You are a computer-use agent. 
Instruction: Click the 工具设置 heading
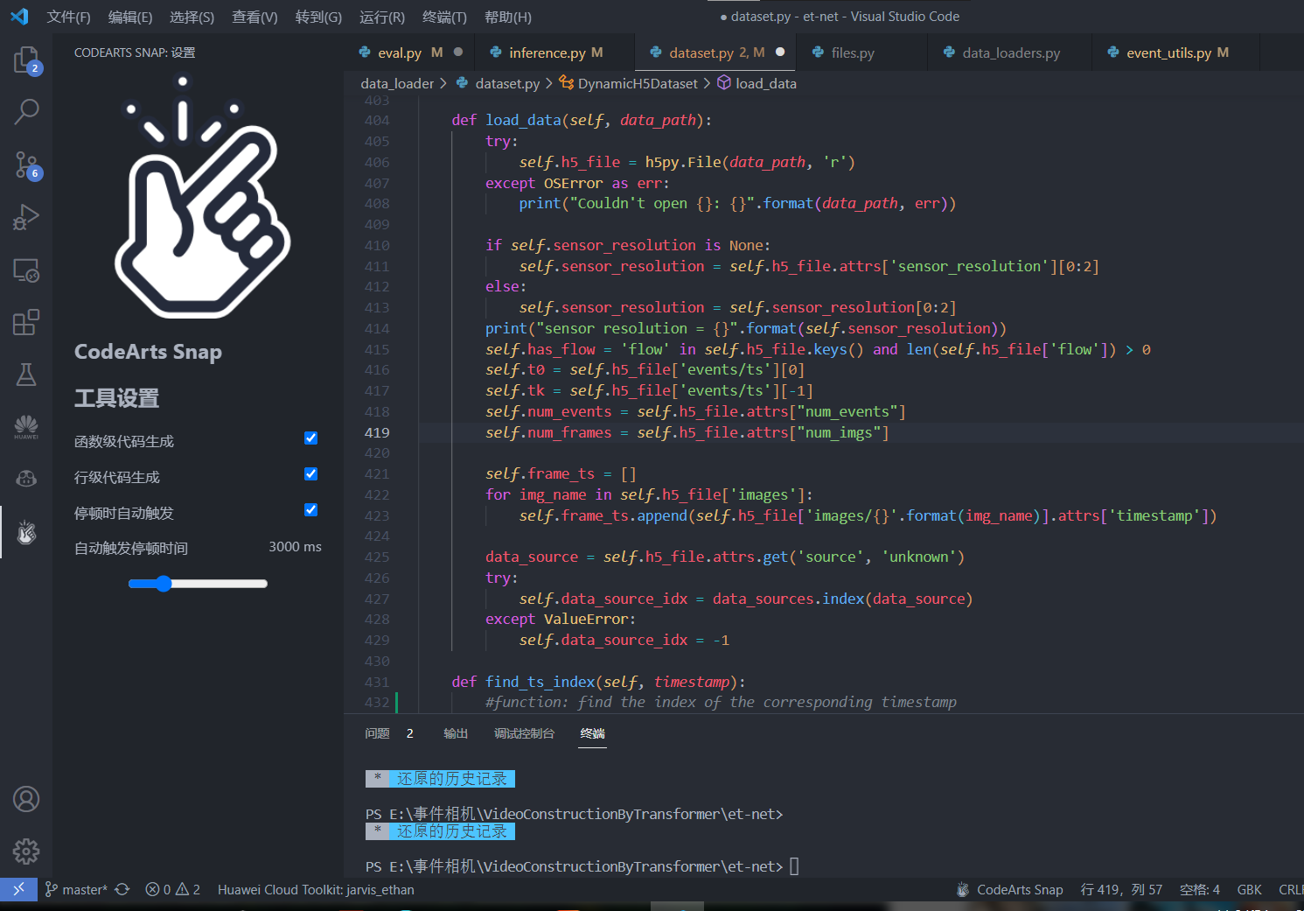point(116,398)
